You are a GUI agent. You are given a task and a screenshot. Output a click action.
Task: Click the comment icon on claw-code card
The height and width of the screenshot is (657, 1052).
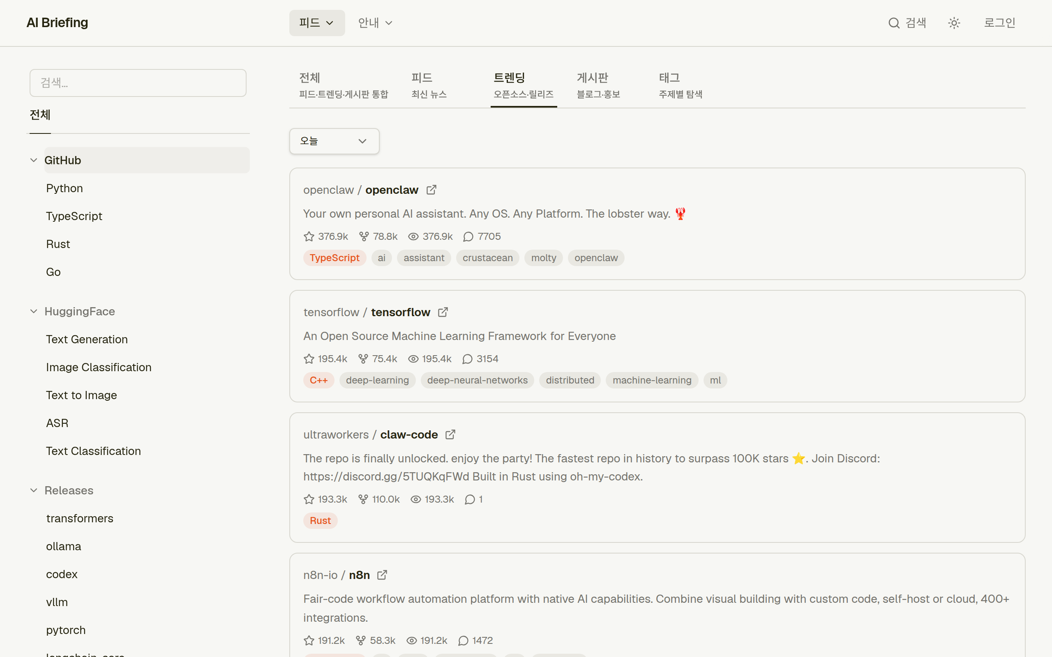point(470,499)
